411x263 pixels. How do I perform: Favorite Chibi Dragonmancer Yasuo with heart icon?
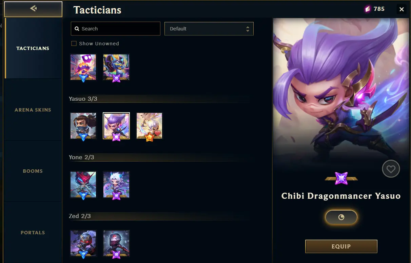coord(391,169)
